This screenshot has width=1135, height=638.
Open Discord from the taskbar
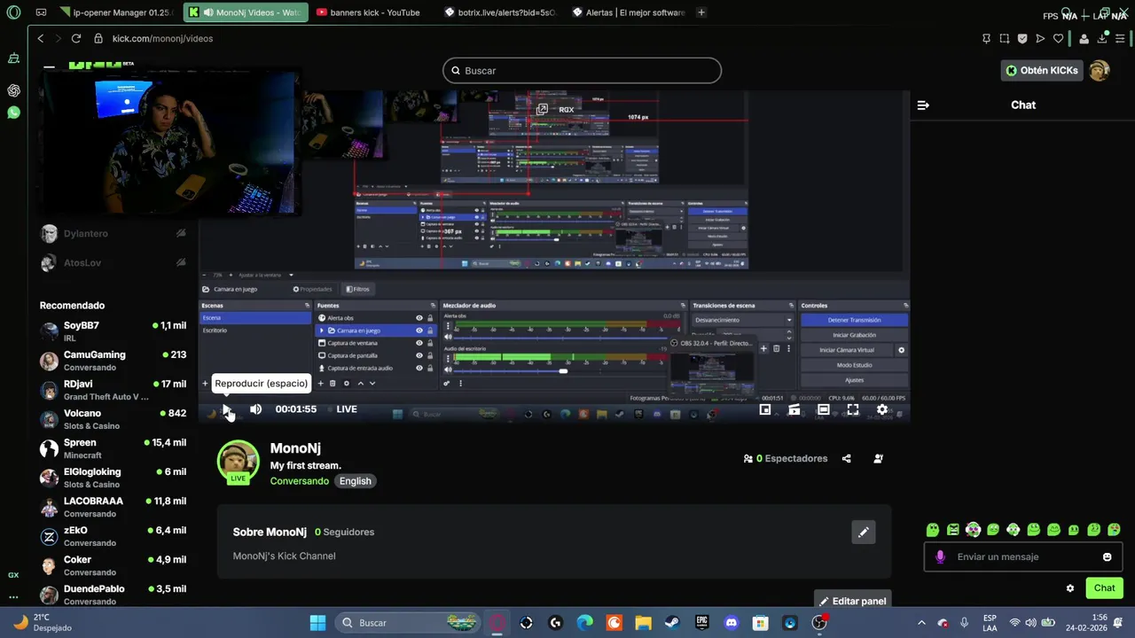click(x=732, y=623)
